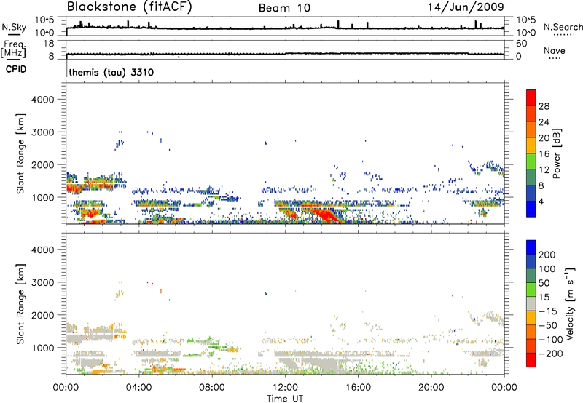Screen dimensions: 583x403
Task: Click the '100' label on the velocity scale
Action: tap(547, 269)
